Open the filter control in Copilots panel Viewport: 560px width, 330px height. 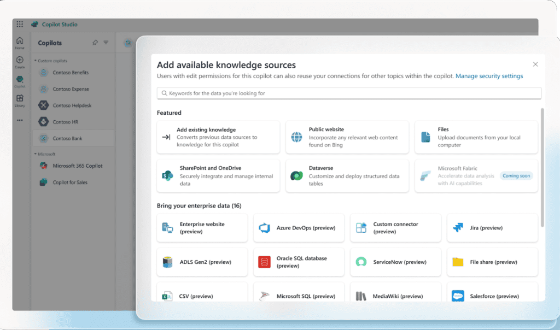click(x=106, y=43)
